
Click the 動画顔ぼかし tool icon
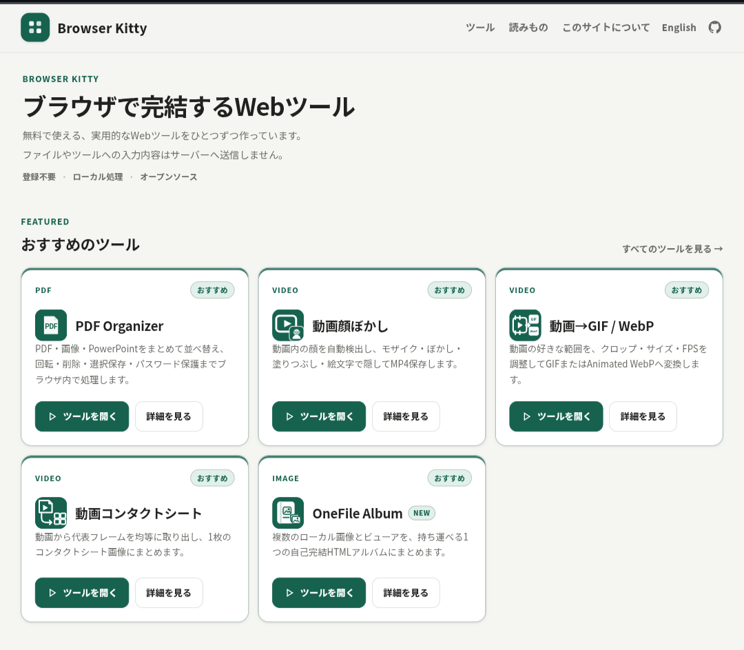coord(288,325)
